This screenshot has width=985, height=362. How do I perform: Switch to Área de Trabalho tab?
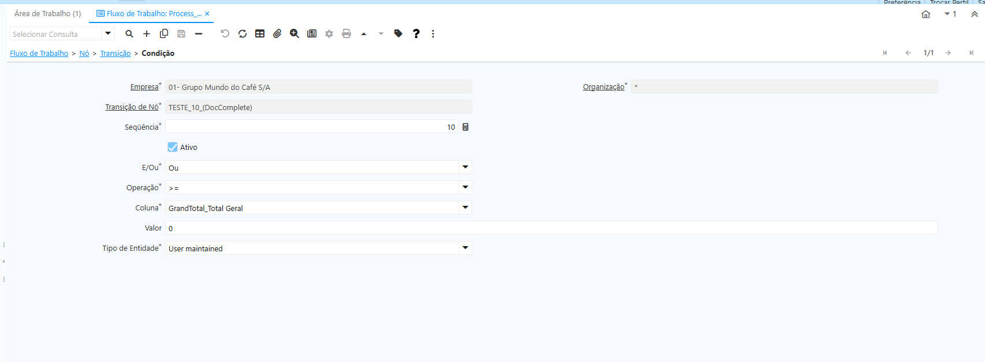point(47,13)
